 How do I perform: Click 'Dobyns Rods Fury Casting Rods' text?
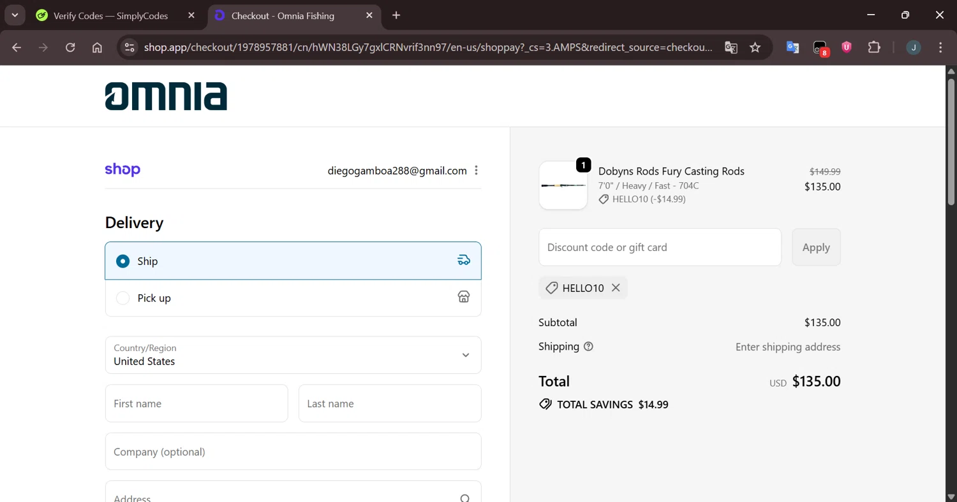[671, 171]
